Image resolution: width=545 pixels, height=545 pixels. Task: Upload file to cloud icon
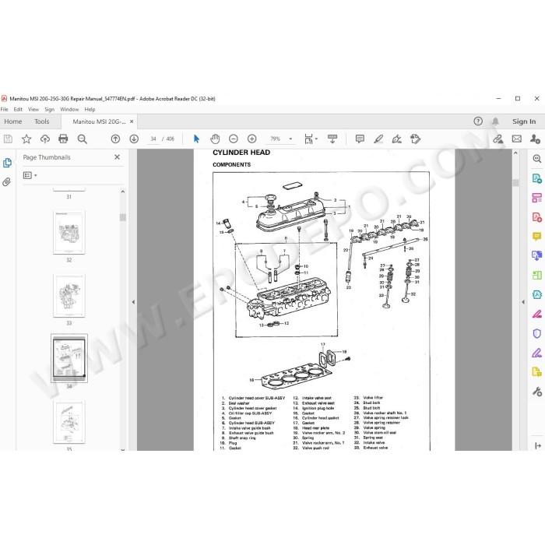coord(45,139)
